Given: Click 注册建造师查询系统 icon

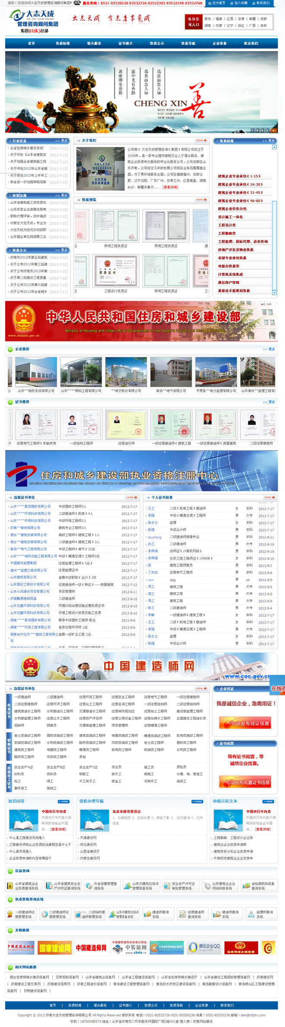Looking at the screenshot, I should coord(182,914).
